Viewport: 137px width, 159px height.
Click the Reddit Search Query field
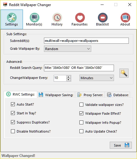[79, 68]
